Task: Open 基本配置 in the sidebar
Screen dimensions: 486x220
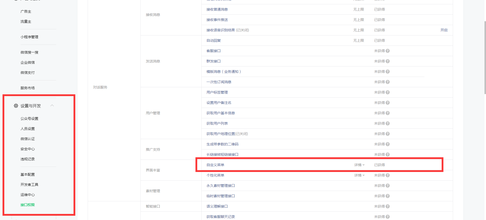Action: coord(28,174)
